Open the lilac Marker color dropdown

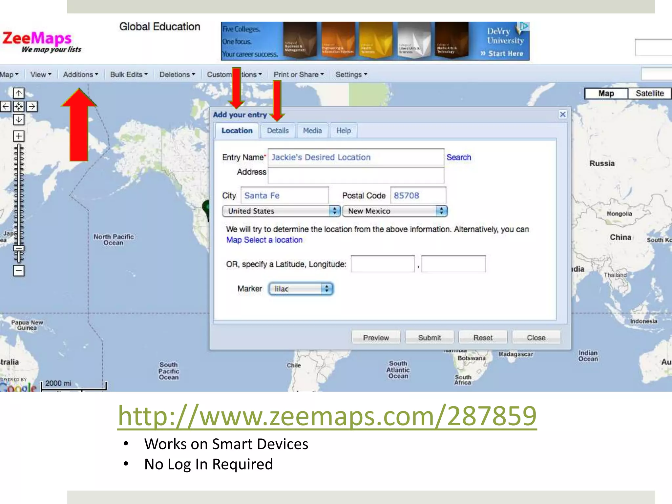point(301,289)
